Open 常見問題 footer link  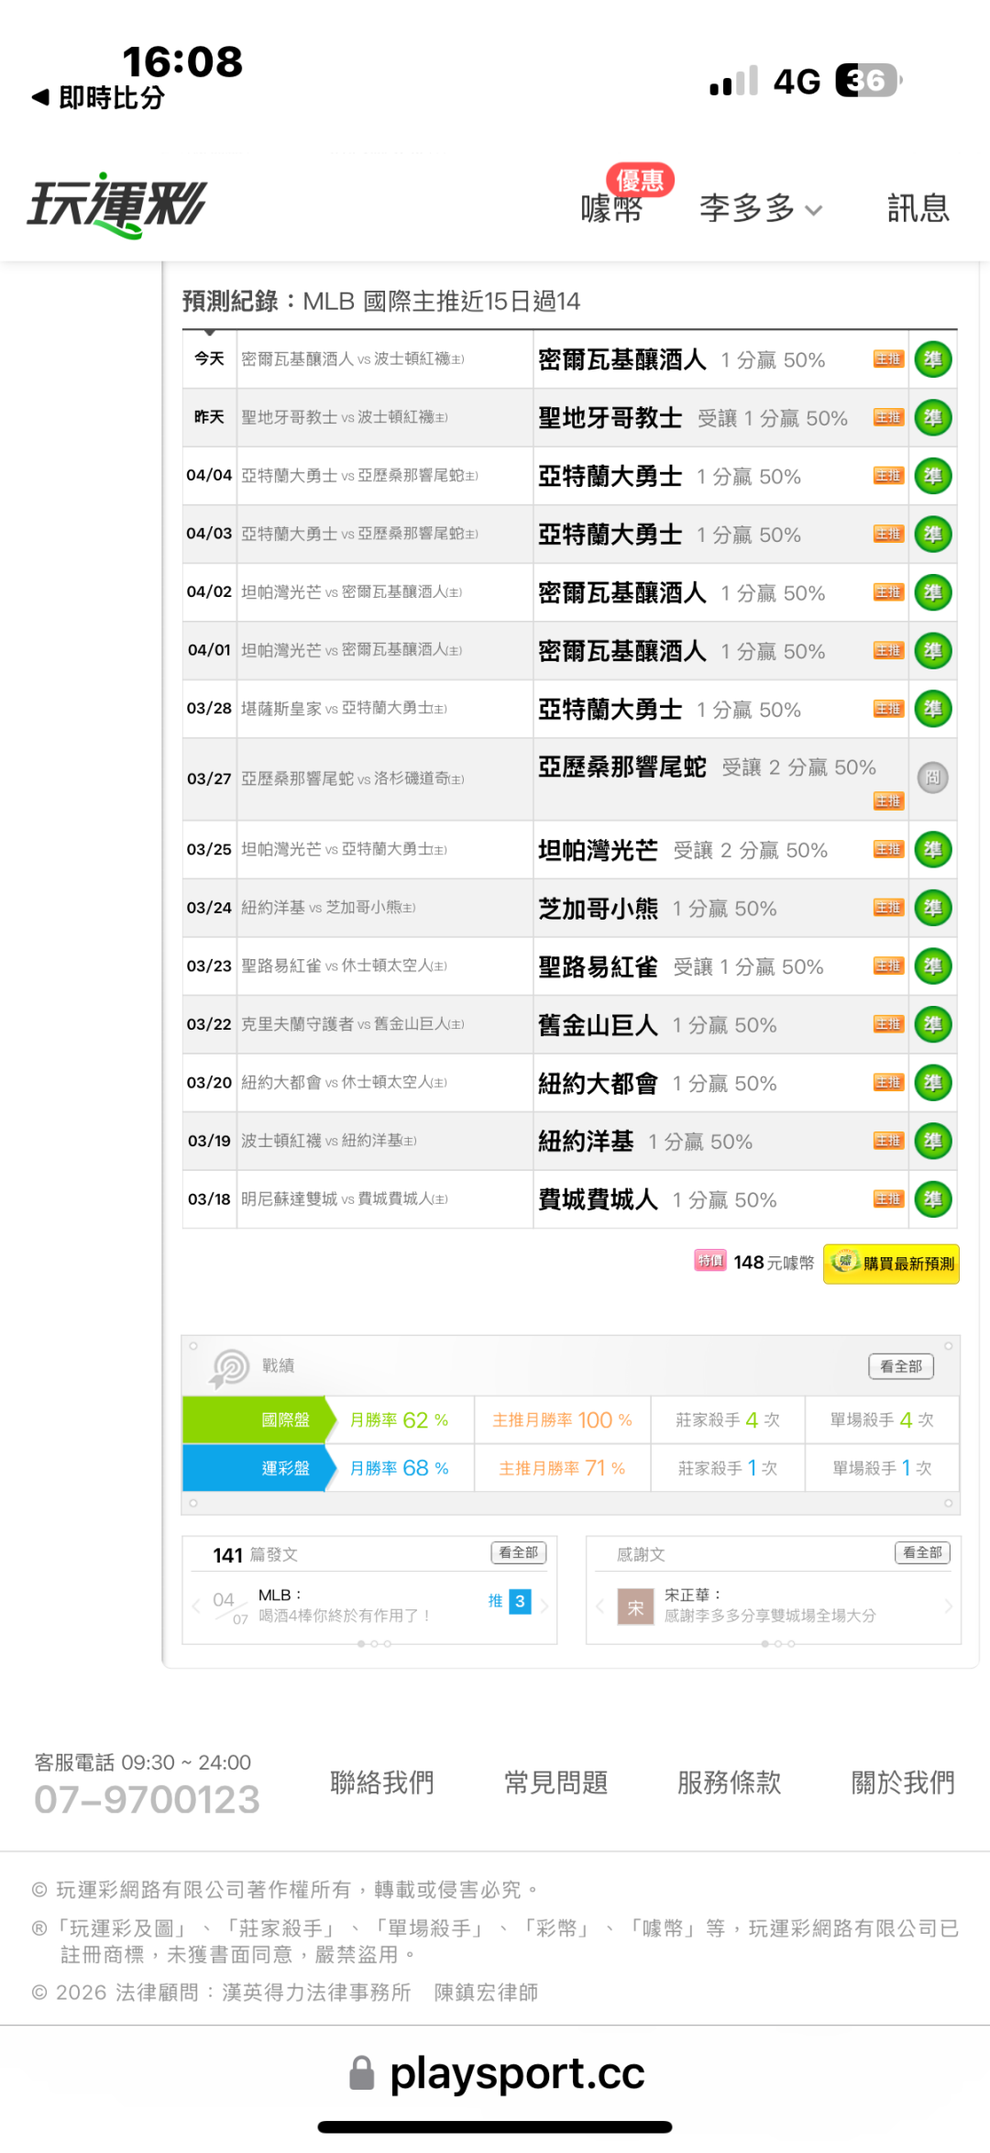click(x=555, y=1783)
